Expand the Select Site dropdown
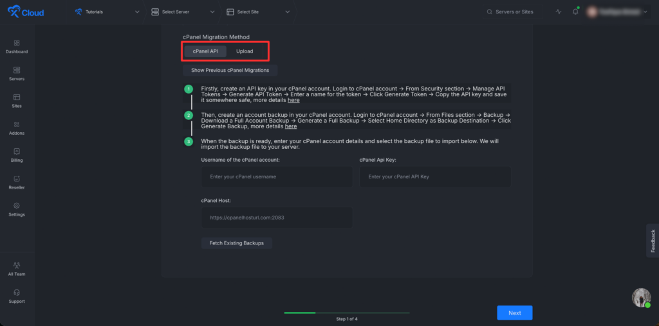The height and width of the screenshot is (326, 659). point(258,12)
